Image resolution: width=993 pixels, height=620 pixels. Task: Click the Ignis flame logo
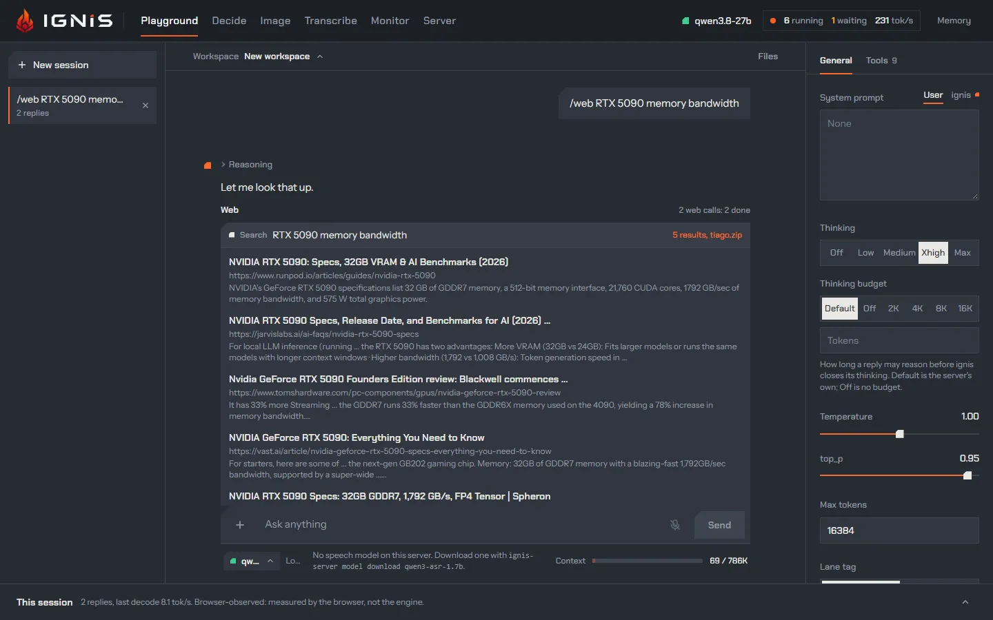coord(25,21)
